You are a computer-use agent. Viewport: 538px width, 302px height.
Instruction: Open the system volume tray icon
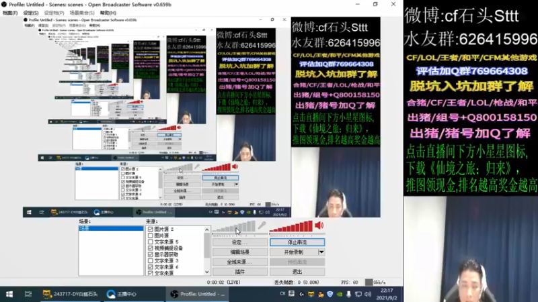click(368, 294)
